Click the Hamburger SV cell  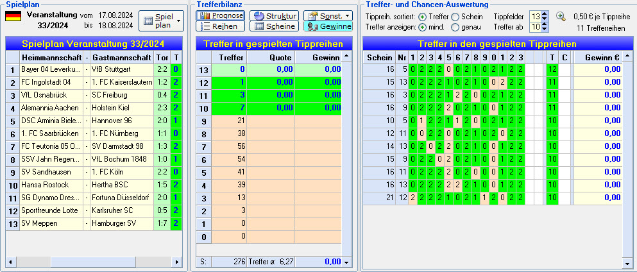pyautogui.click(x=122, y=223)
